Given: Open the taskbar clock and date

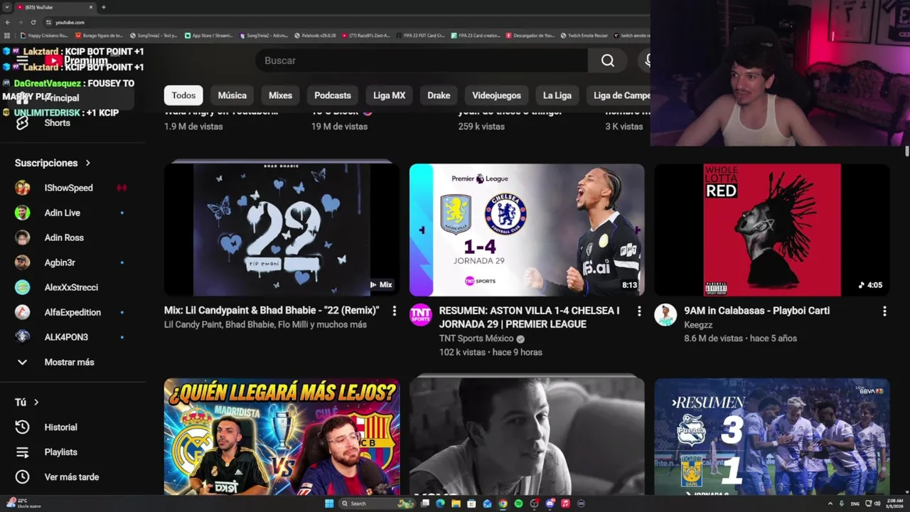Looking at the screenshot, I should point(894,503).
